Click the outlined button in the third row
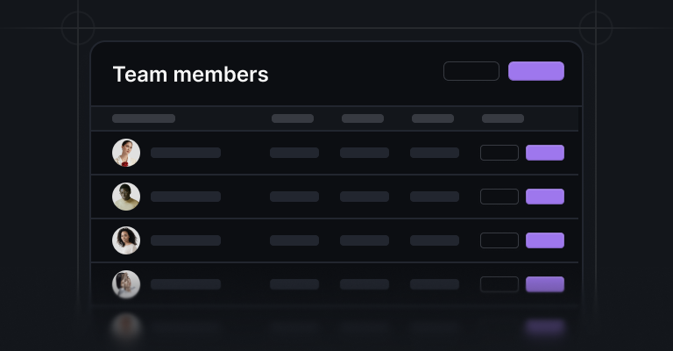 click(x=499, y=240)
